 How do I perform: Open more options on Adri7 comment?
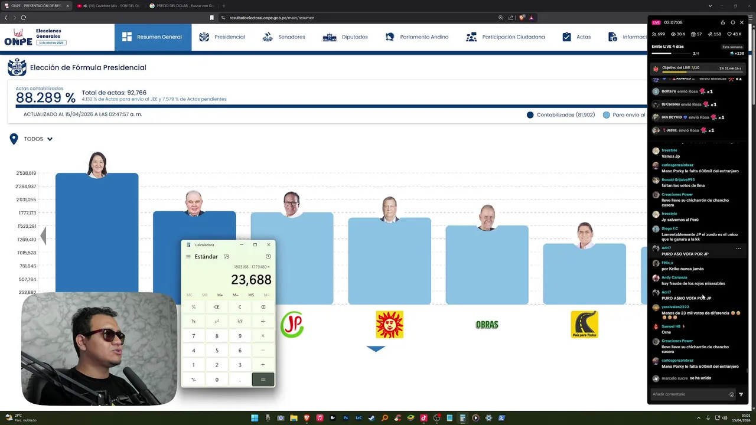point(738,249)
